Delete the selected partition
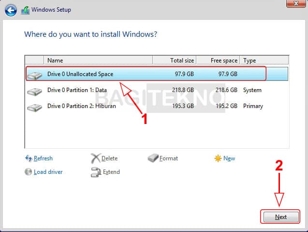 (x=109, y=158)
